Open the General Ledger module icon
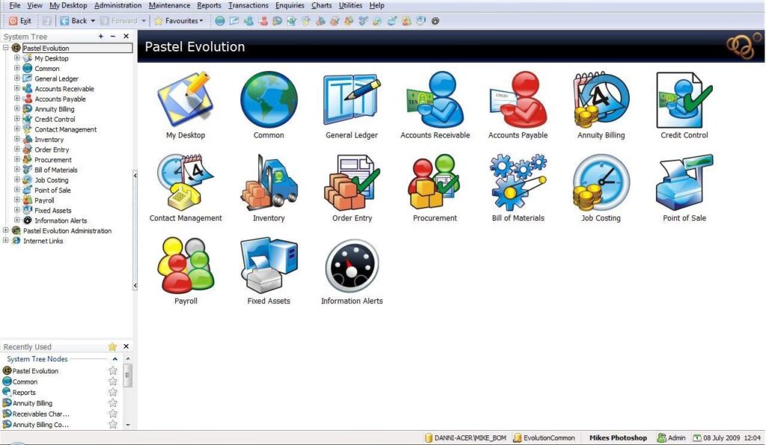The width and height of the screenshot is (766, 445). [351, 102]
